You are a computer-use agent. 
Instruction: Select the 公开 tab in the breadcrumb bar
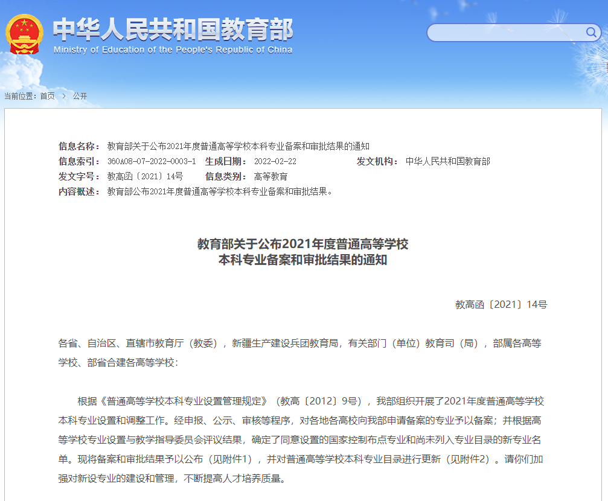coord(79,95)
